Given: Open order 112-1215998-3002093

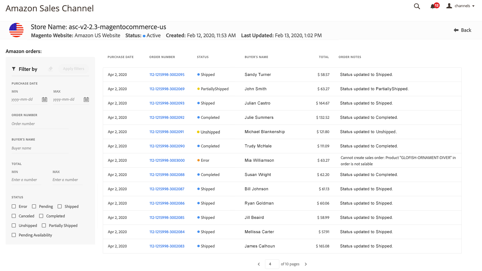Looking at the screenshot, I should click(x=167, y=103).
